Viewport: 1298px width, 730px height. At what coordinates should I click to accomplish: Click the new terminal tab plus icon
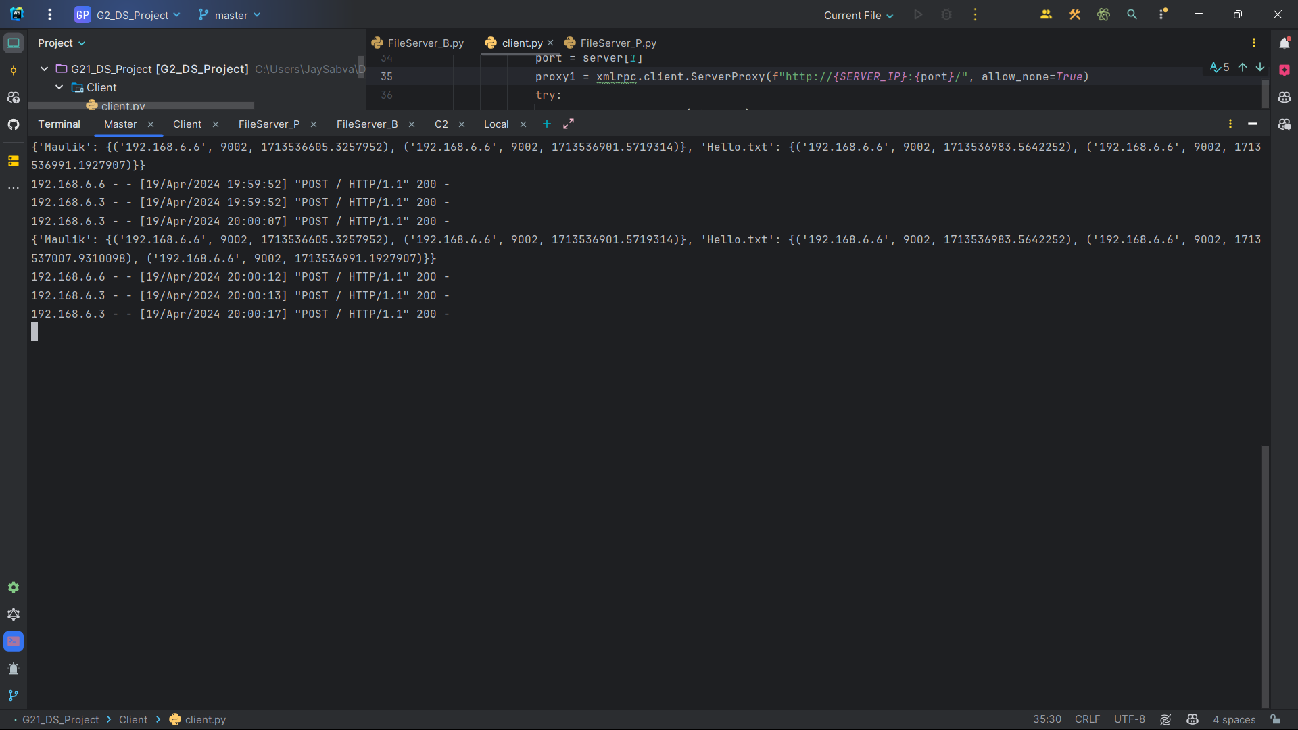click(x=547, y=124)
